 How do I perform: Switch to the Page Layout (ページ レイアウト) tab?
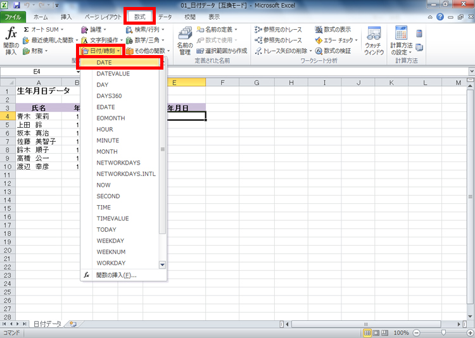click(103, 17)
